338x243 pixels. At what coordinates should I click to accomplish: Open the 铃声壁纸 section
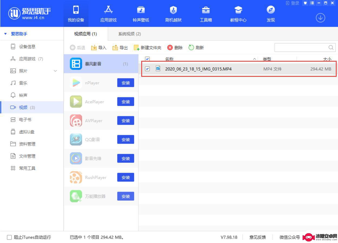tap(141, 14)
